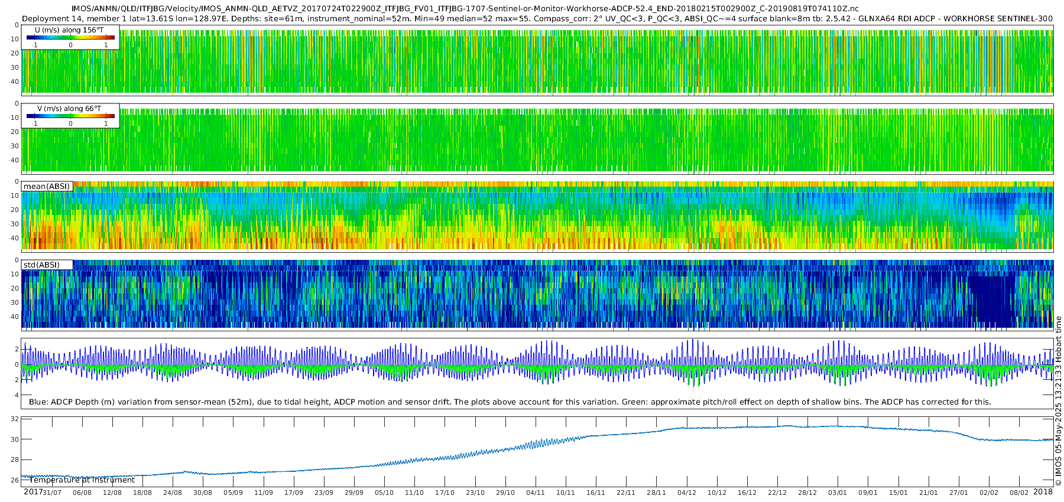This screenshot has width=1064, height=502.
Task: Click the blue ADCP depth description caption
Action: coord(510,402)
